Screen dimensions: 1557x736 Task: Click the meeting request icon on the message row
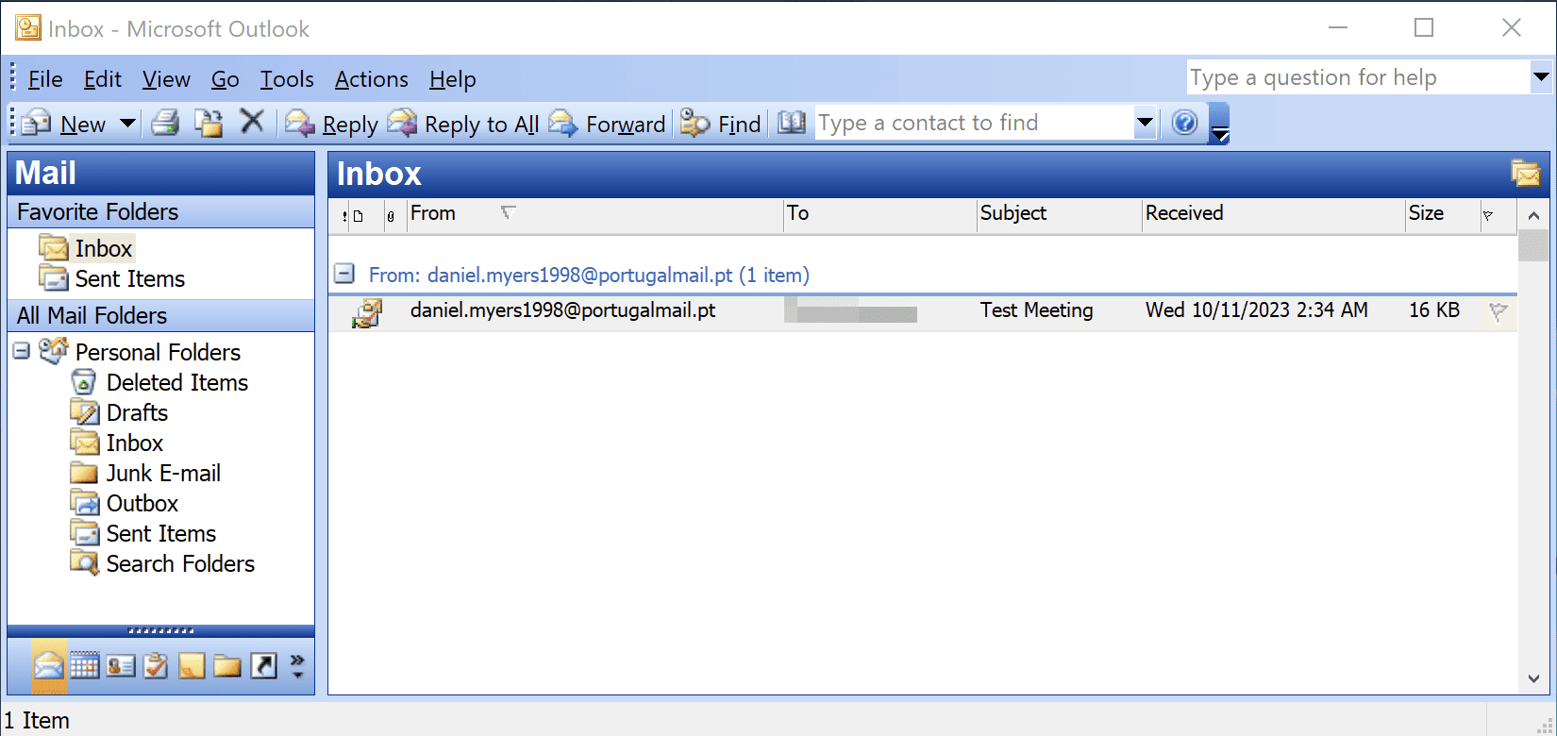(367, 312)
